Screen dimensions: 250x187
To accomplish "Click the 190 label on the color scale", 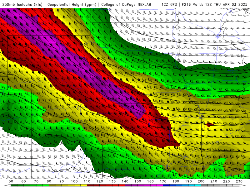I will 188,181.
